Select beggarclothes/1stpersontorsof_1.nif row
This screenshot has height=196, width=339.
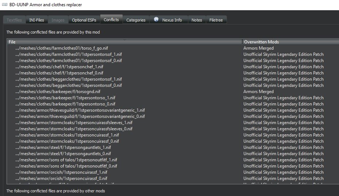(173, 79)
